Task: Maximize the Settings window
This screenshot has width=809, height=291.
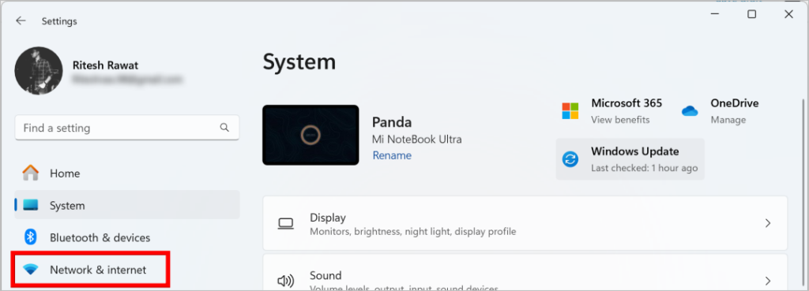Action: point(752,14)
